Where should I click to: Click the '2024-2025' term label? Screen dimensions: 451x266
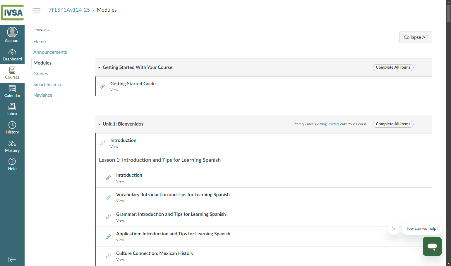click(x=43, y=30)
